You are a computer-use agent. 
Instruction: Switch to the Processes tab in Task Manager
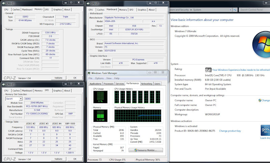pyautogui.click(x=108, y=84)
